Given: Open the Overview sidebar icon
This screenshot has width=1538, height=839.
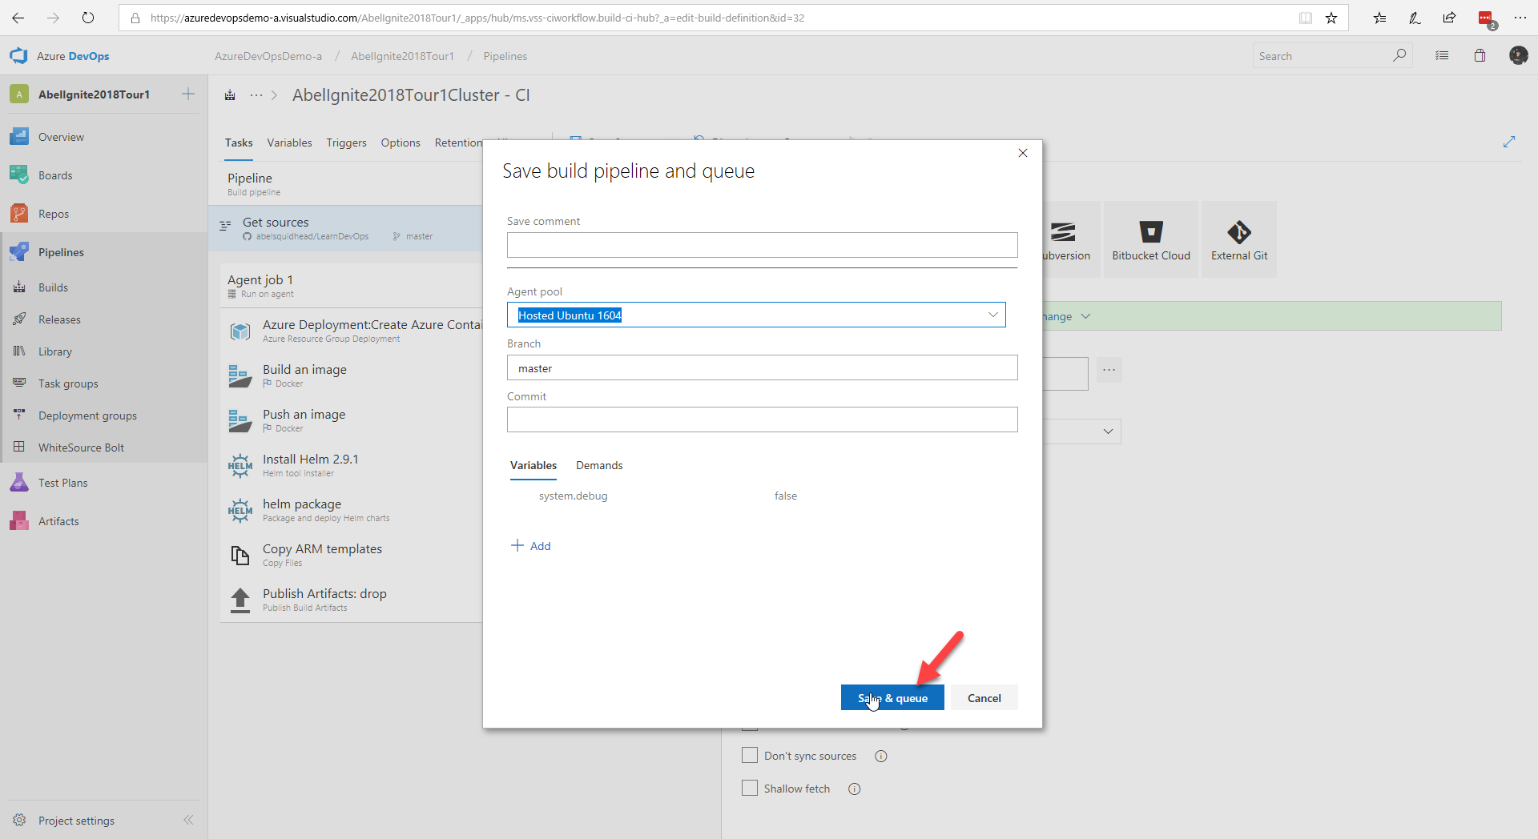Looking at the screenshot, I should (19, 137).
